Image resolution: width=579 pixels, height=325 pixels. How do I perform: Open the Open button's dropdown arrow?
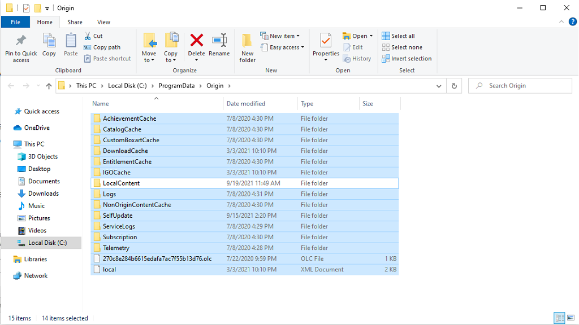pos(370,35)
